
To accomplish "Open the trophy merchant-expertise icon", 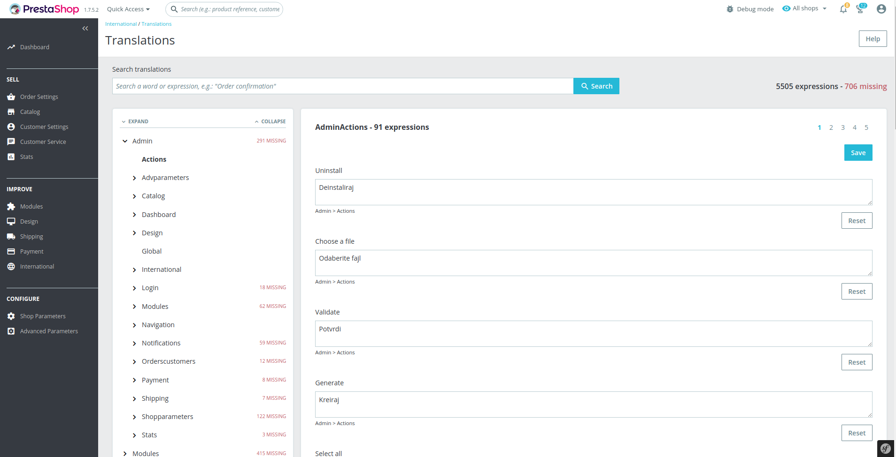I will tap(860, 9).
